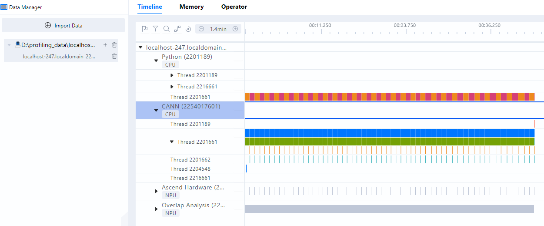Screen dimensions: 544x226
Task: Zoom in with the plus icon
Action: [x=235, y=29]
